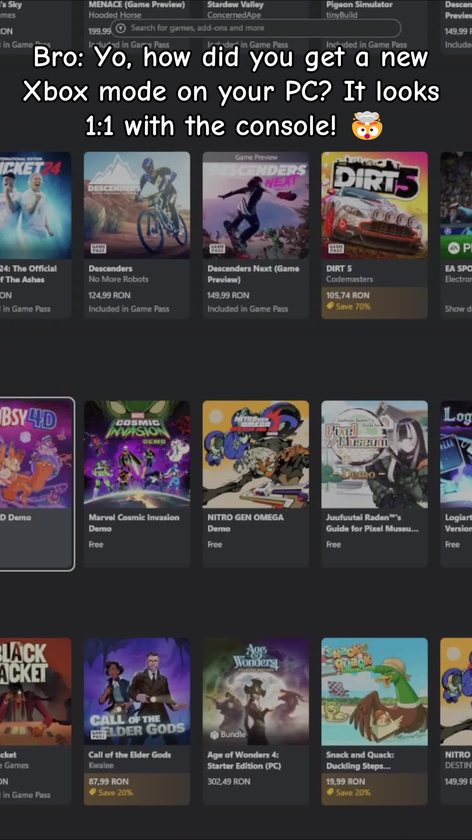Click the Game Pass badge on Descenders Next cover

click(x=217, y=248)
